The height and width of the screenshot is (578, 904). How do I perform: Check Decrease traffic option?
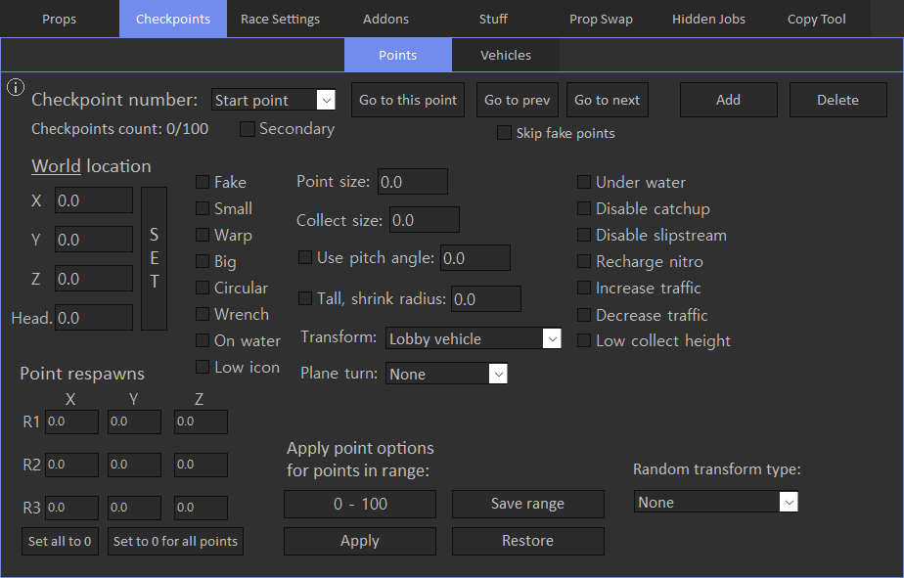pos(584,315)
